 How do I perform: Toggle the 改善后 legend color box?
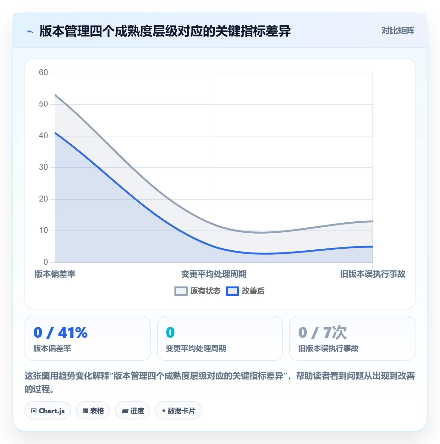pos(232,291)
